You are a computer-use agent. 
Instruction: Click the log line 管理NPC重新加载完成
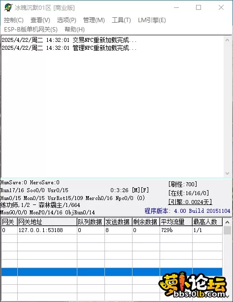pos(69,48)
